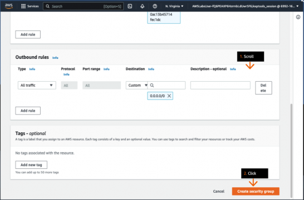This screenshot has height=200, width=304.
Task: Expand the Custom destination dropdown
Action: [136, 86]
